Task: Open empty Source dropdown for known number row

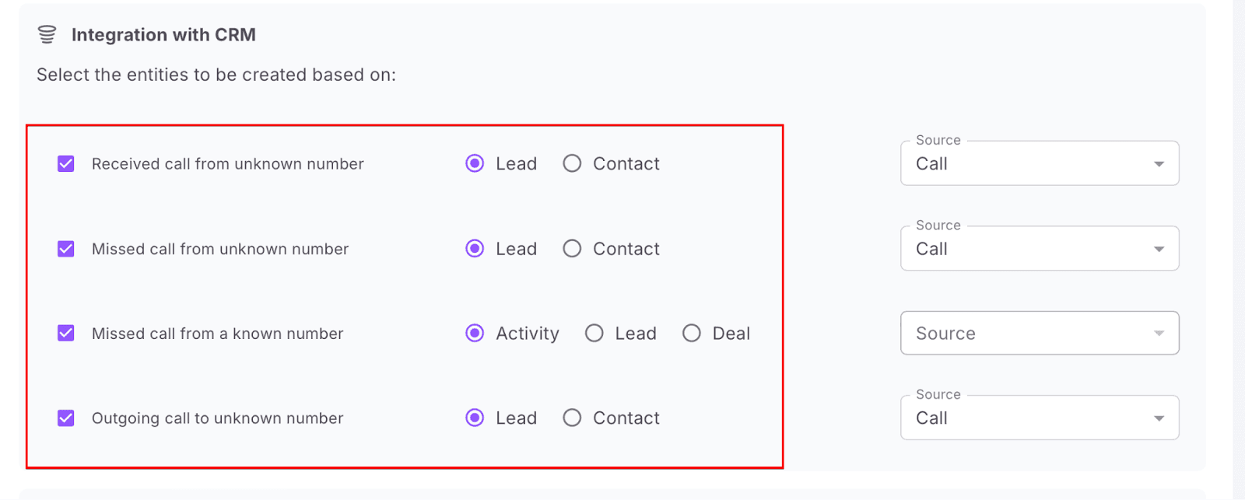Action: [x=1039, y=334]
